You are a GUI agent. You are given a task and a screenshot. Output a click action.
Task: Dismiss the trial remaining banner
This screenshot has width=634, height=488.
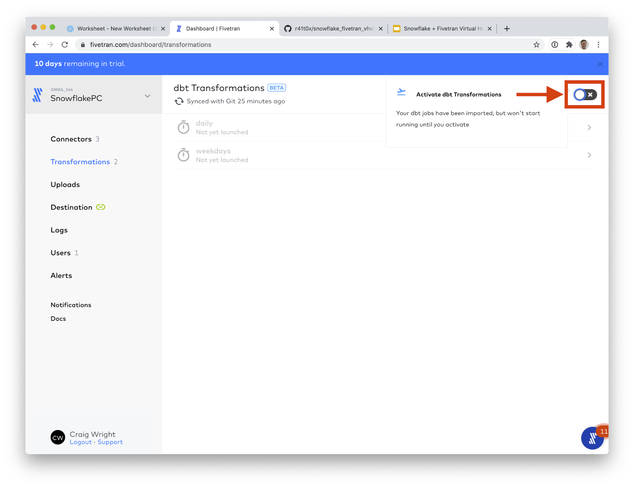click(600, 64)
